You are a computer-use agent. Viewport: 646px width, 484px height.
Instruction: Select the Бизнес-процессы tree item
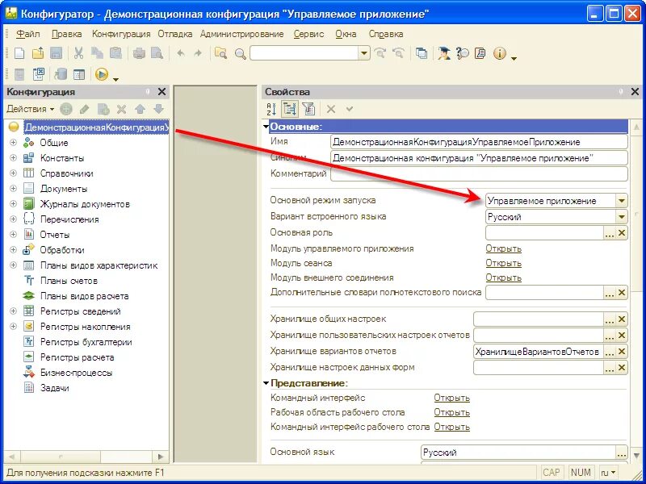(76, 373)
